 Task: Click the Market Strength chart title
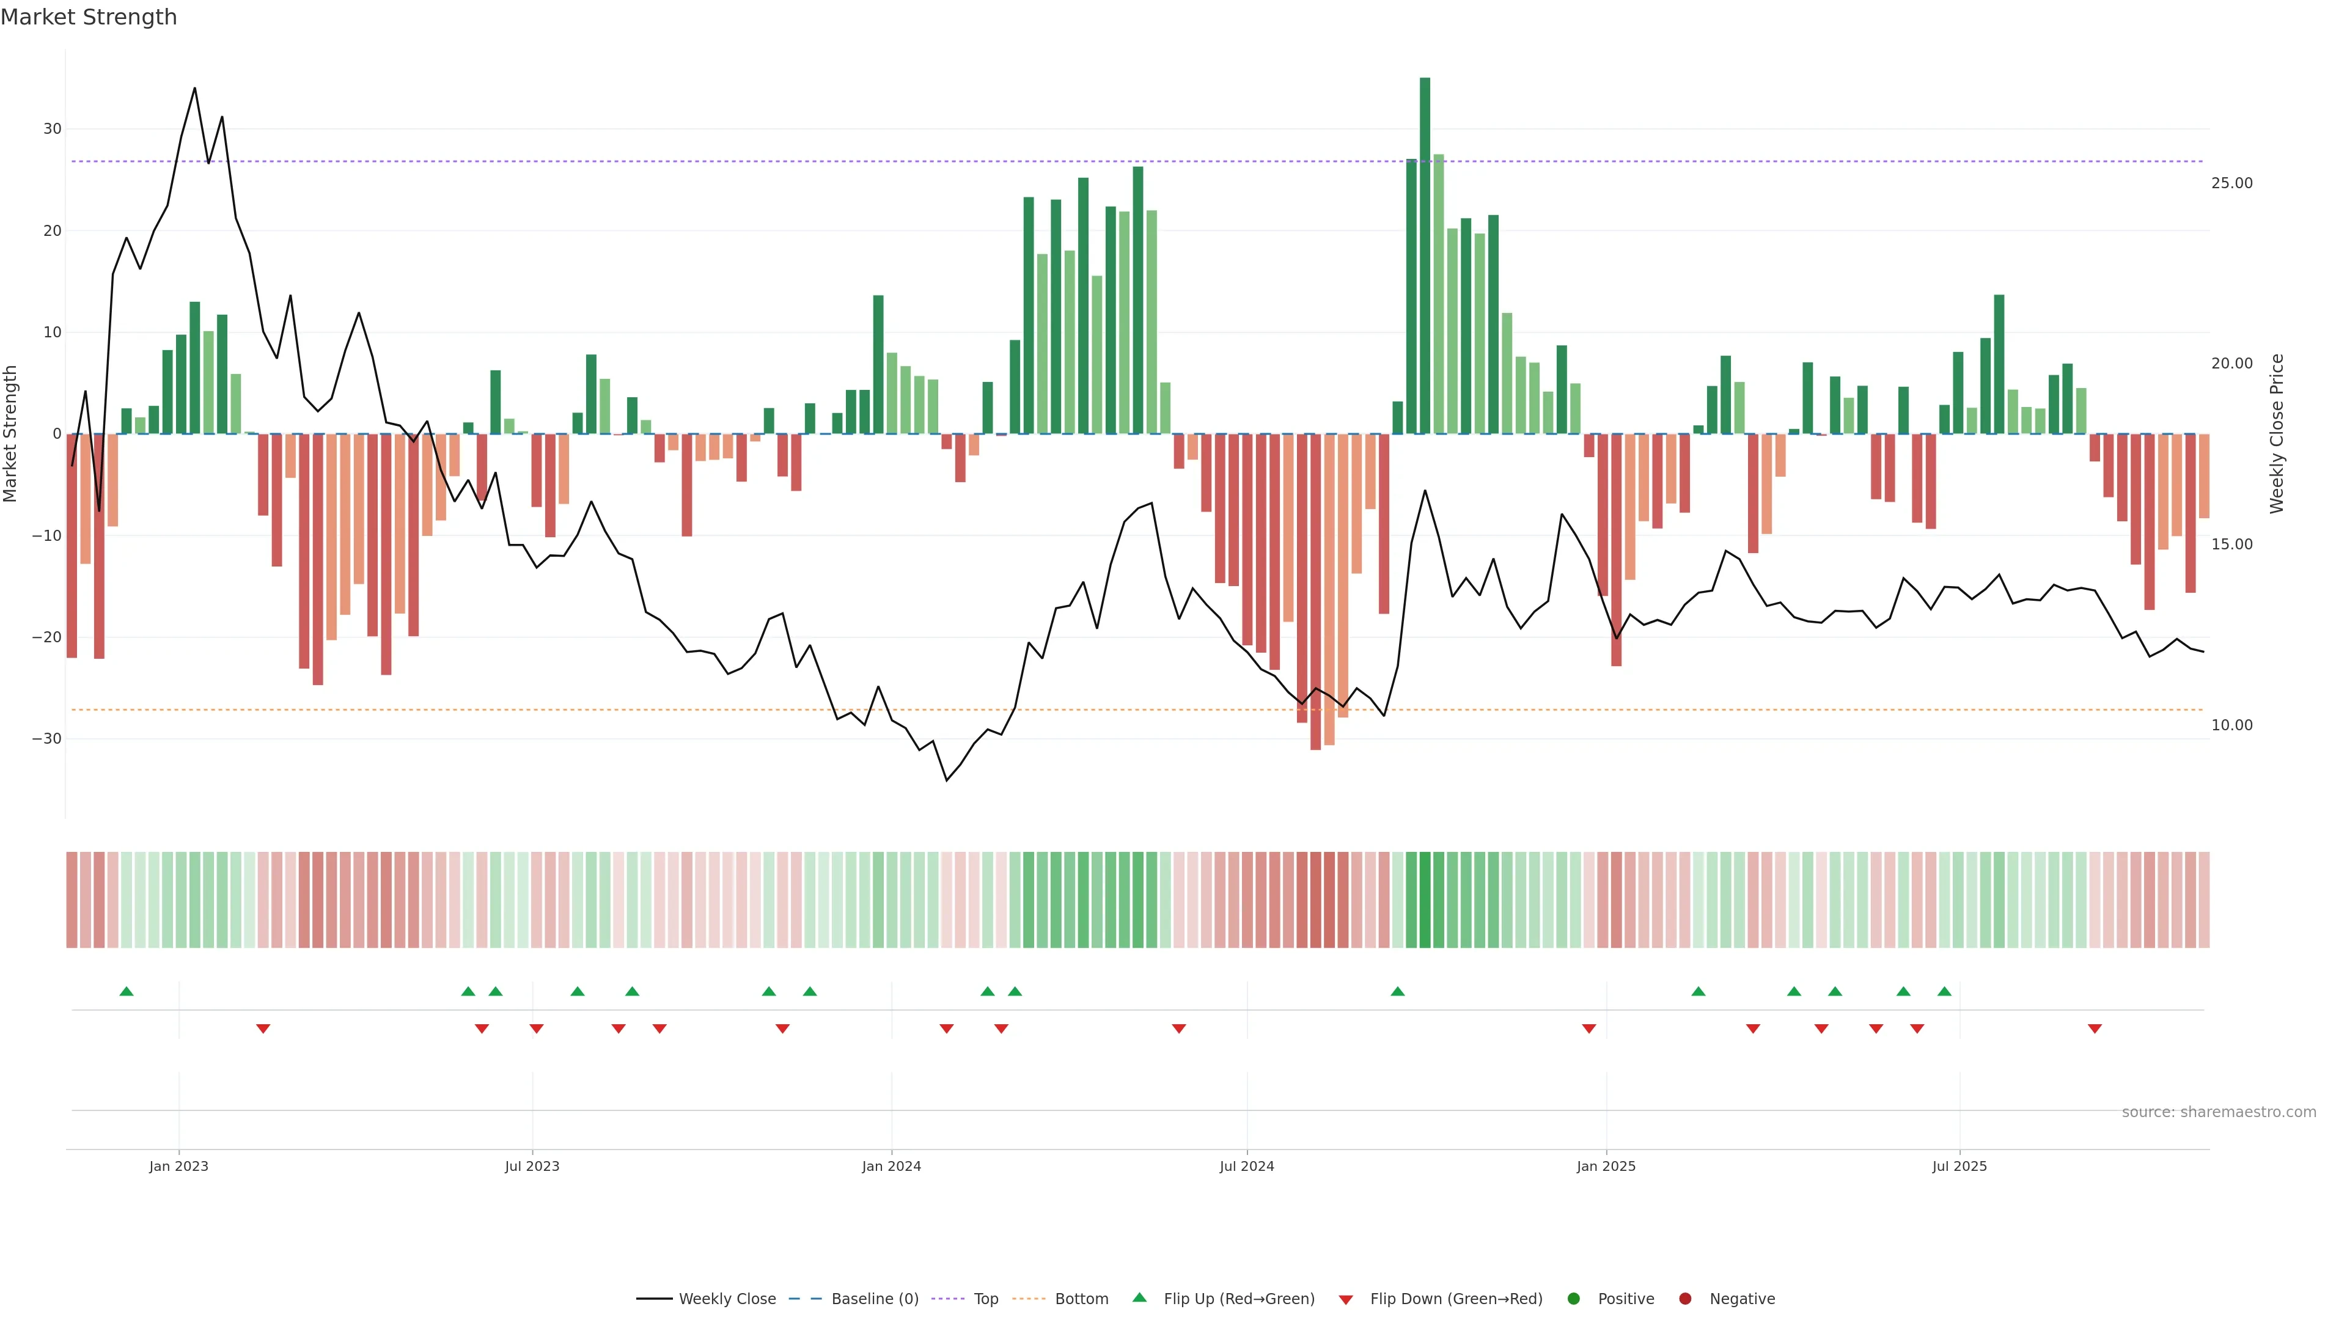[x=89, y=17]
